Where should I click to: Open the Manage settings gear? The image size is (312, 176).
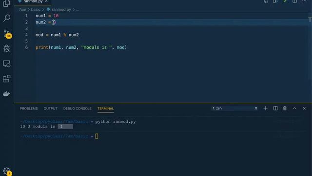click(7, 171)
